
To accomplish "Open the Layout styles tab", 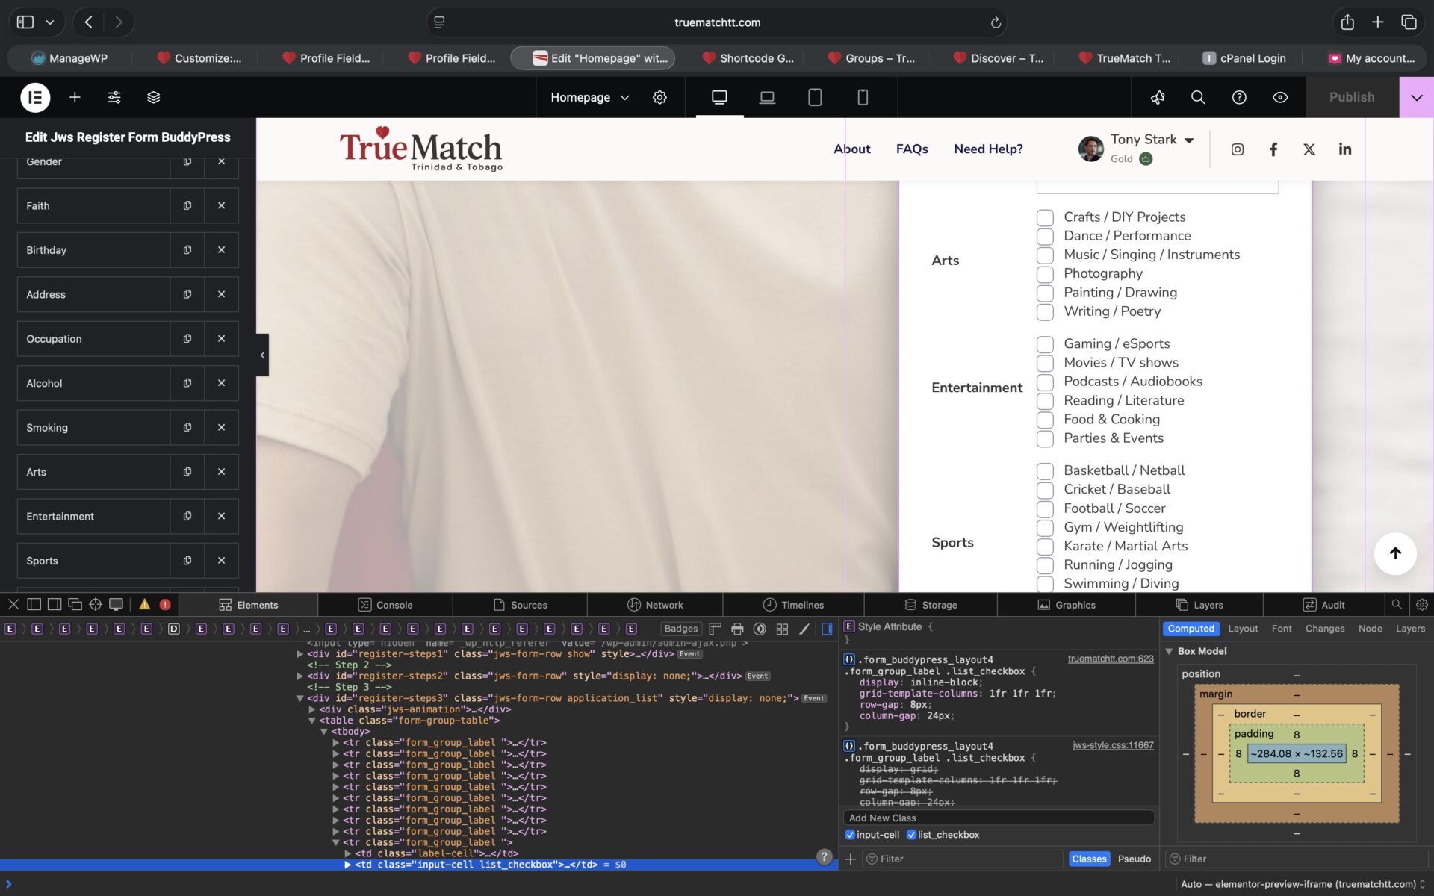I will [1243, 629].
